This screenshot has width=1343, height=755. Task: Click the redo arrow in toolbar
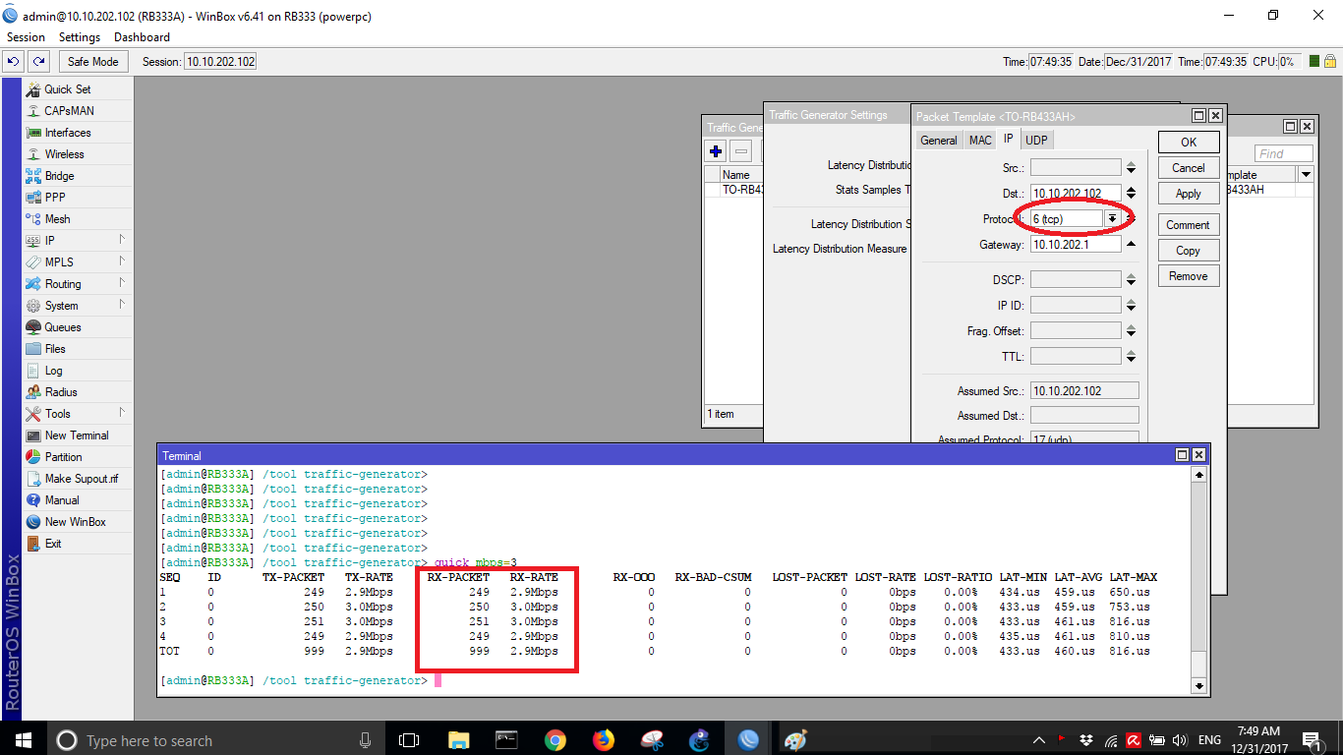(x=39, y=62)
